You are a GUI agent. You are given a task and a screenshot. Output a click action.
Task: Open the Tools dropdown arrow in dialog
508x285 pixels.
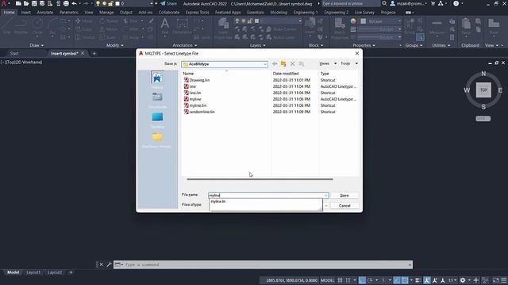(x=356, y=63)
